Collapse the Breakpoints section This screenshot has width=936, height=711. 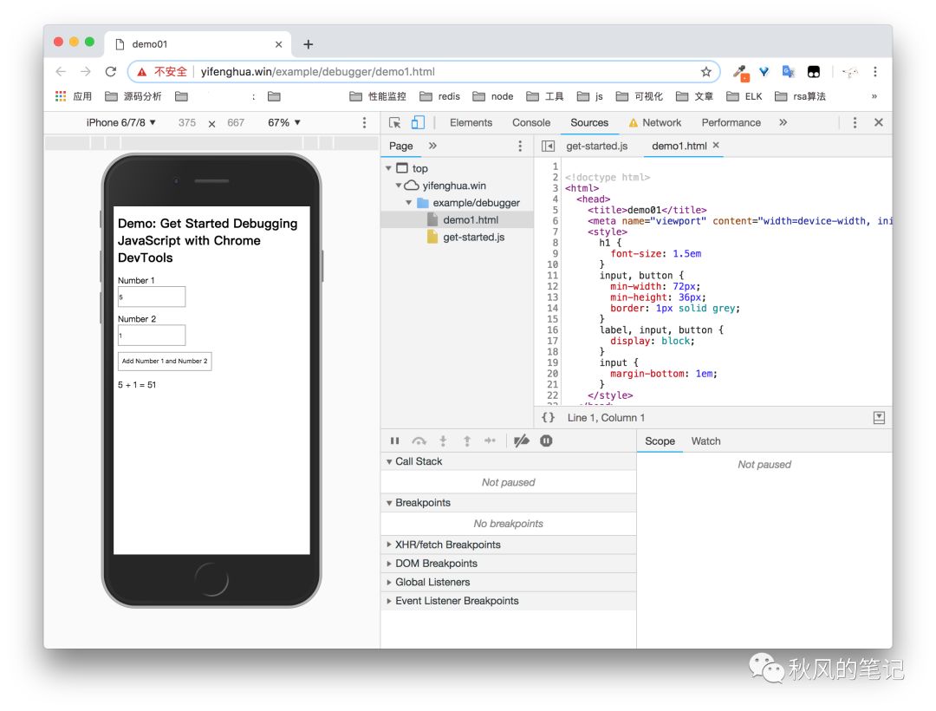click(389, 503)
